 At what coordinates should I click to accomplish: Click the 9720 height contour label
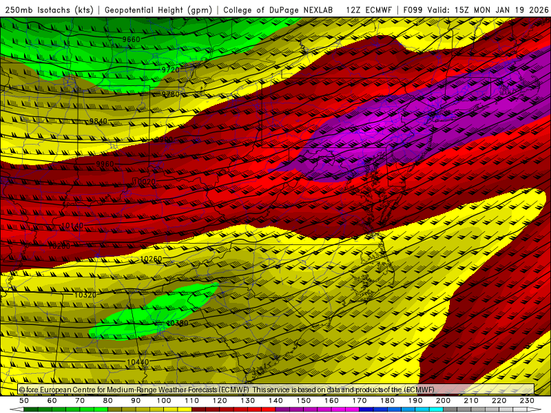point(170,70)
